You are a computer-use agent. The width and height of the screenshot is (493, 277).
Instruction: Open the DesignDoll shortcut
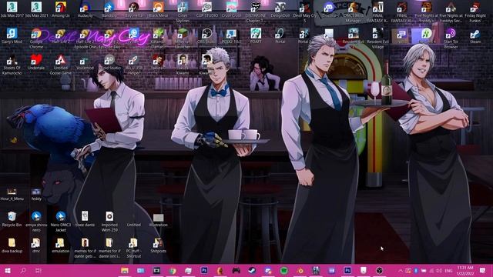[280, 9]
